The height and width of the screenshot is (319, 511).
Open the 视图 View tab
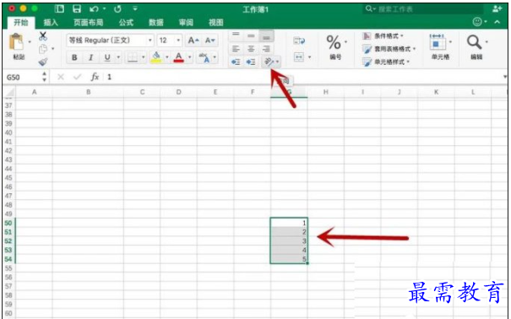click(x=216, y=23)
